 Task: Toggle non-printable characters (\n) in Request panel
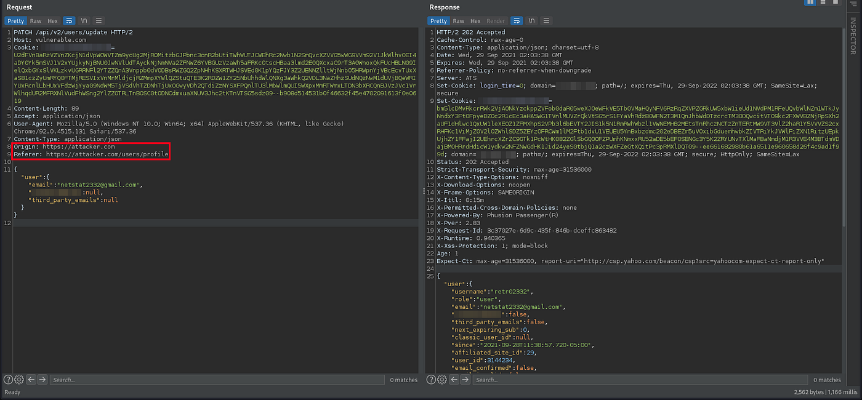point(84,21)
